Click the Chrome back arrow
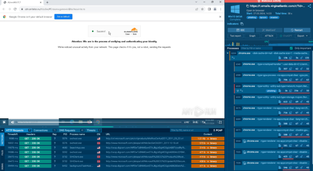The height and width of the screenshot is (171, 313). (x=3, y=8)
